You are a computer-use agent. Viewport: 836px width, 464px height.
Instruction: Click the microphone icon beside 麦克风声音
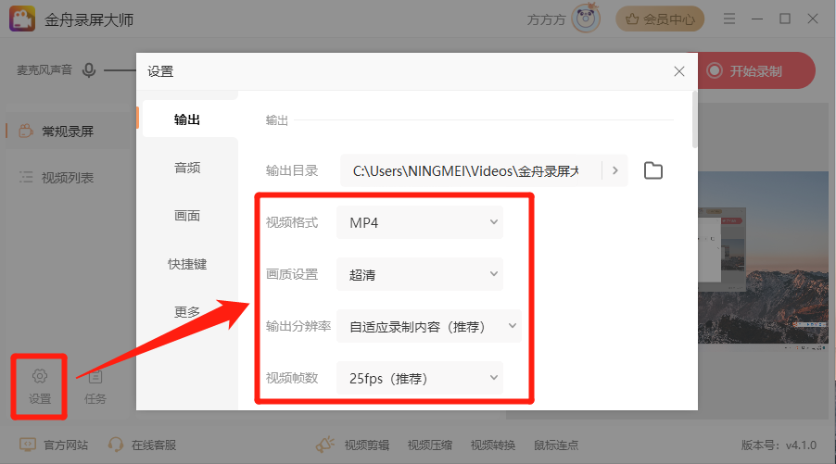89,70
